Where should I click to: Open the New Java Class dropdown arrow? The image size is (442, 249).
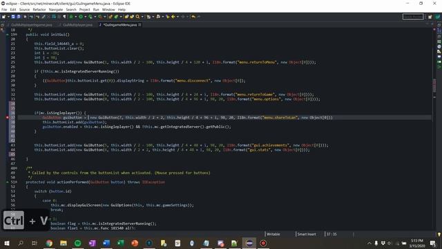click(121, 17)
